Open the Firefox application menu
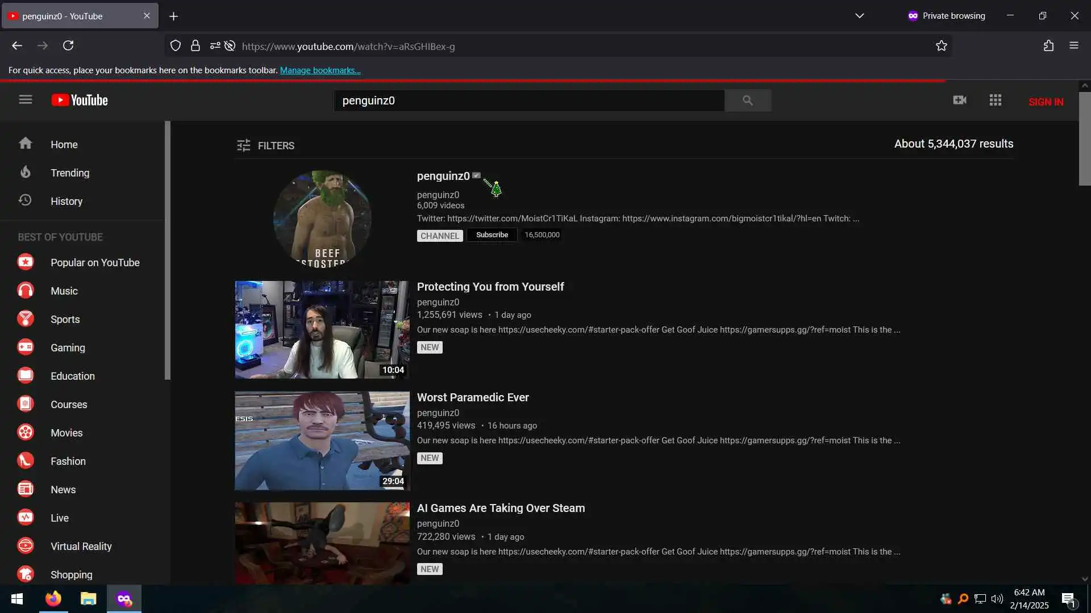Image resolution: width=1091 pixels, height=613 pixels. [1073, 46]
